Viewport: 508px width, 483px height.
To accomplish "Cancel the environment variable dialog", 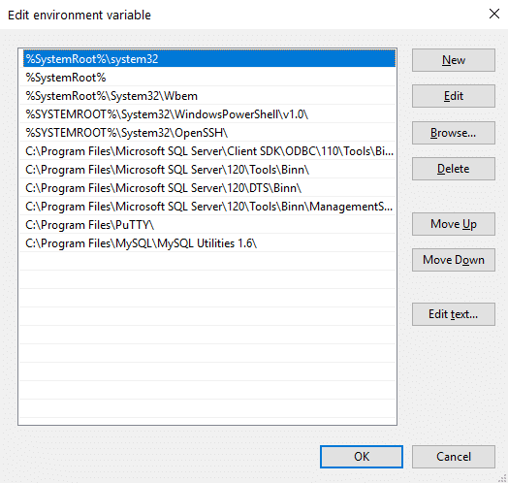I will (454, 457).
